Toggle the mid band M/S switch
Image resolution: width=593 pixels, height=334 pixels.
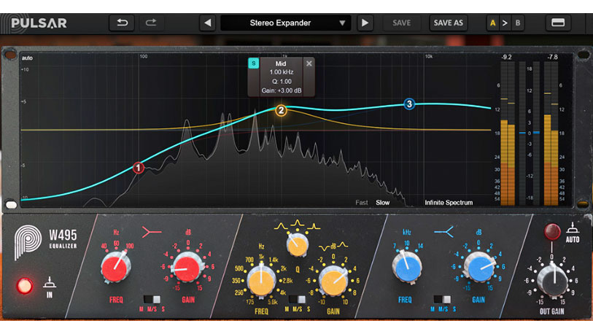(298, 300)
